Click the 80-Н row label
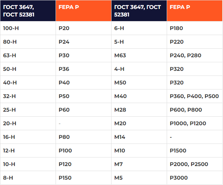Screen dimensions: 223x185 10,42
